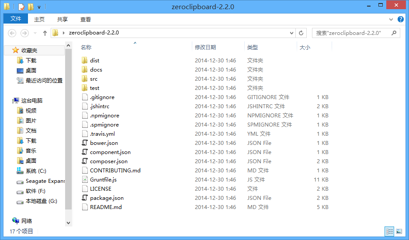Select the test folder icon
Screen dimensions: 409x240
pos(84,88)
